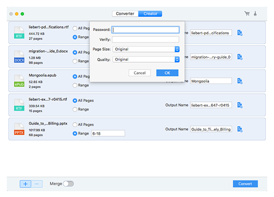Select Range for migration docx
The image size is (274, 197).
click(75, 61)
